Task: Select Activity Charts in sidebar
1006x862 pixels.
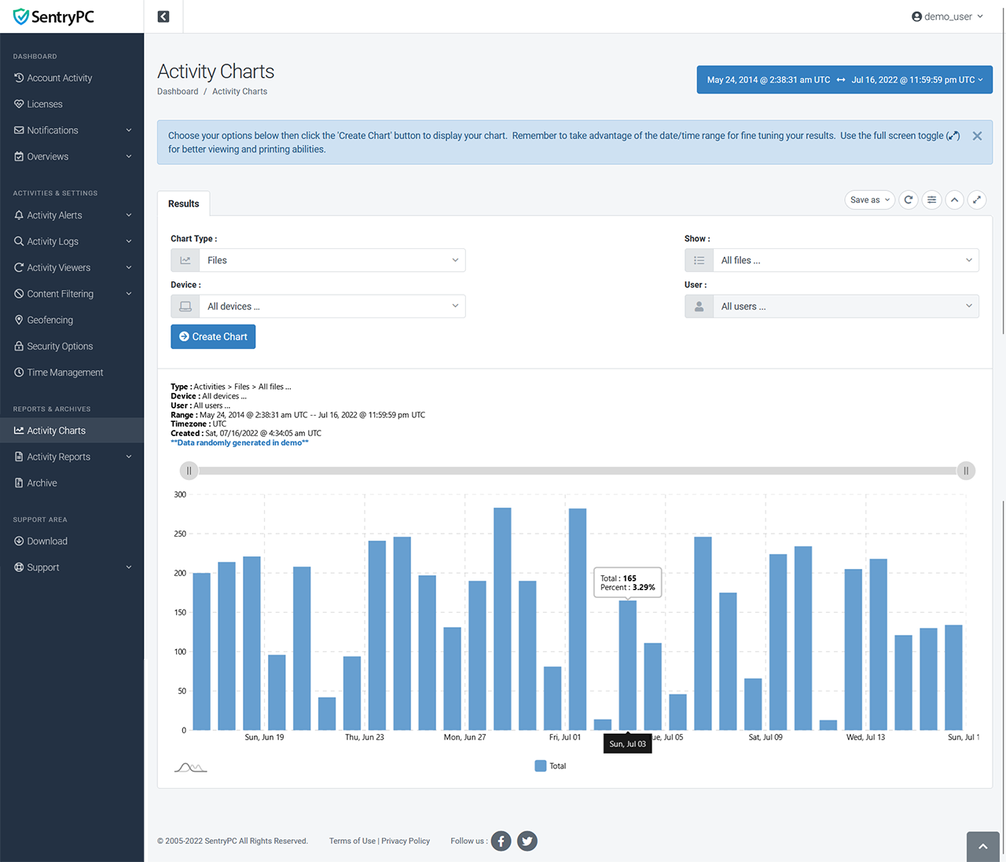Action: point(72,431)
